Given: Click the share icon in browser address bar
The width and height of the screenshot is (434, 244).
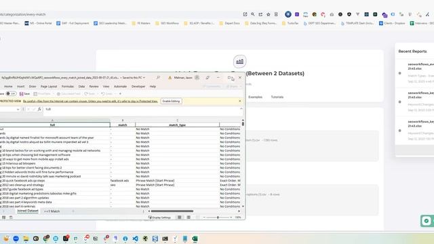Looking at the screenshot, I should (260, 14).
